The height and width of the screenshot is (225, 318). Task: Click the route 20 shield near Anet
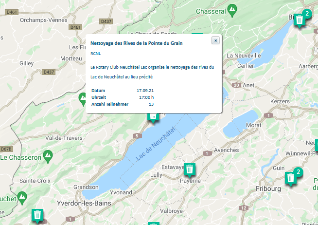pos(236,85)
